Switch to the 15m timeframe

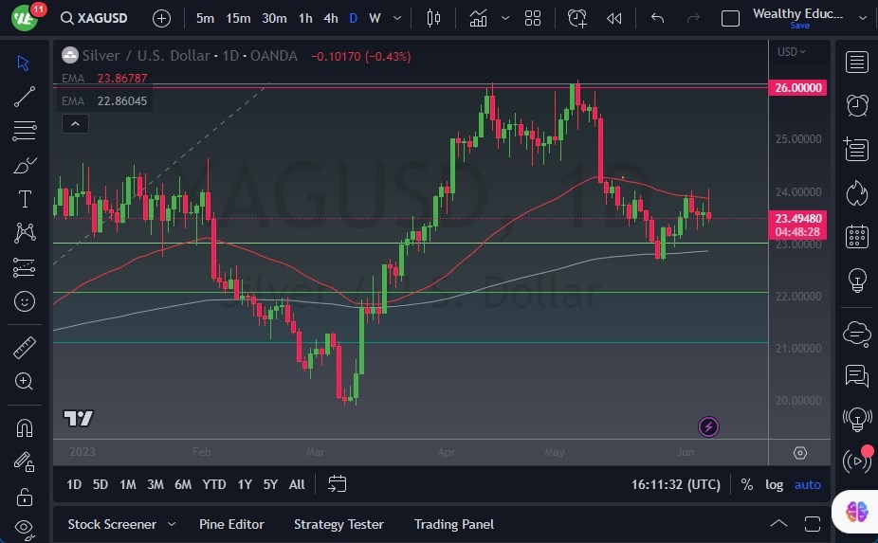click(x=238, y=18)
